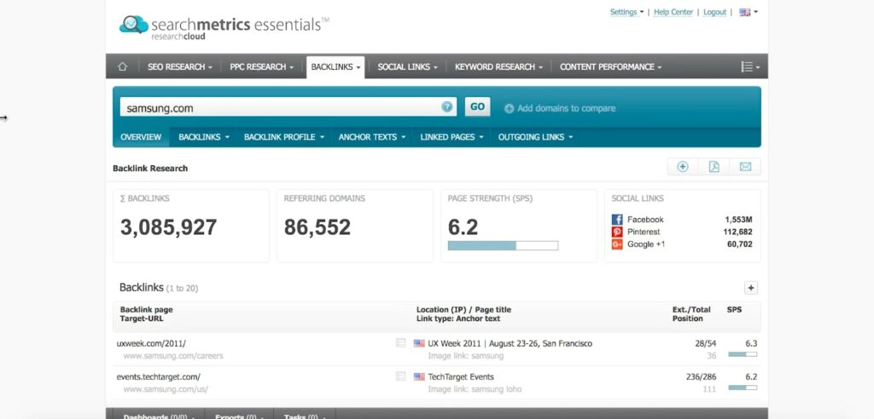
Task: Click the US flag in TechTarget Events row
Action: pyautogui.click(x=419, y=376)
